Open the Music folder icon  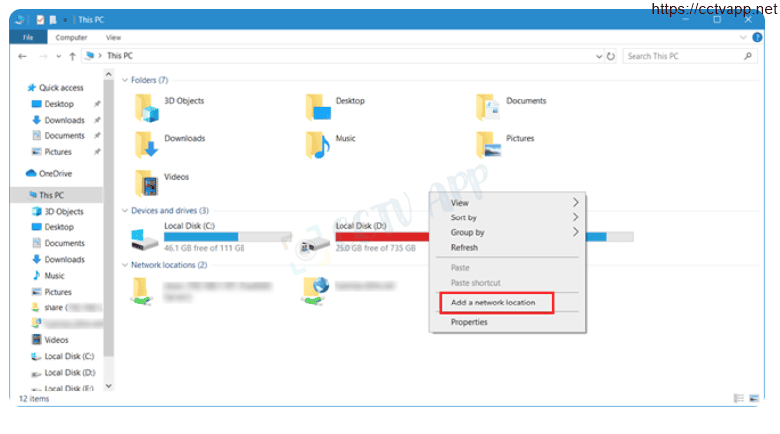coord(317,144)
